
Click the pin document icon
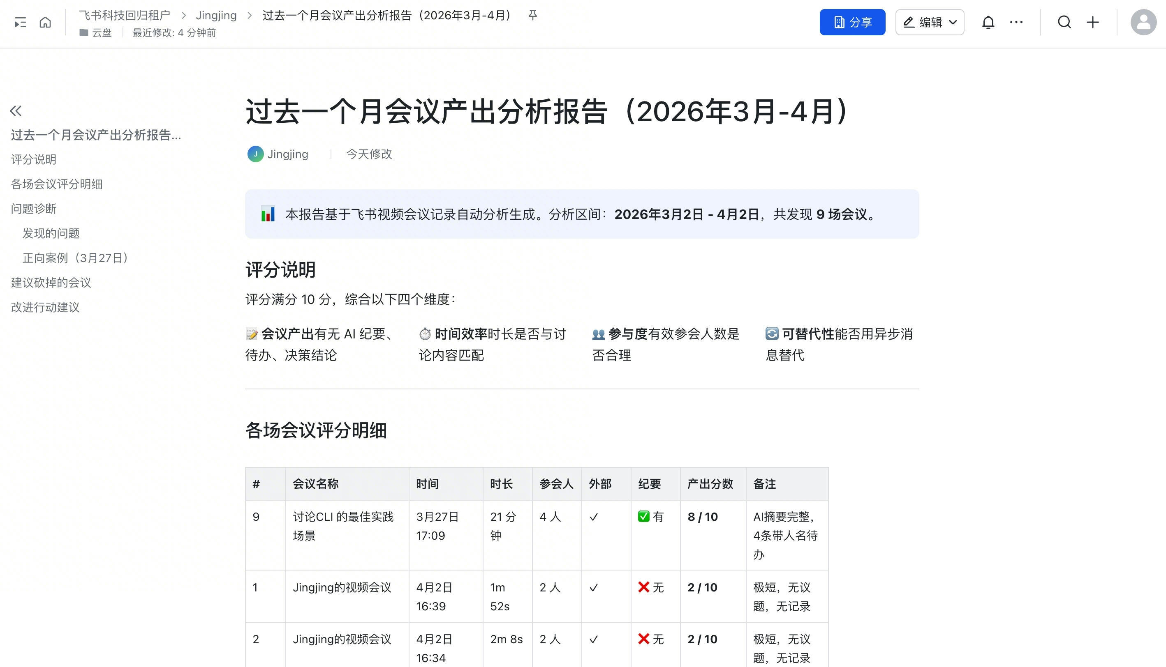tap(532, 15)
